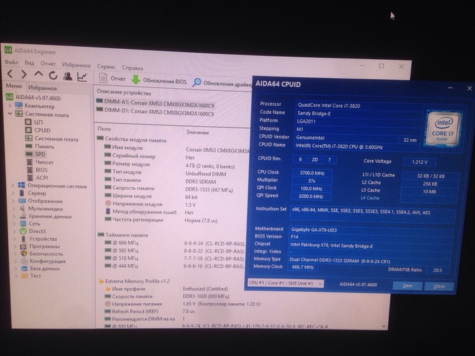Open the Файл menu
This screenshot has width=475, height=356.
click(x=11, y=62)
